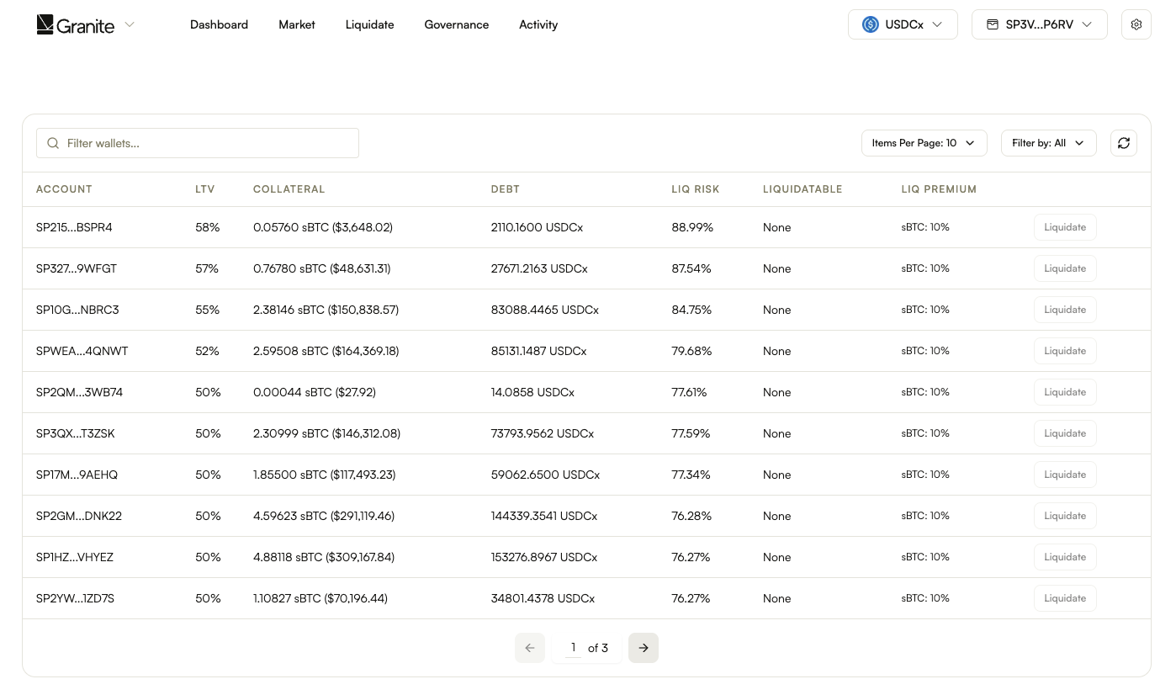Open the Activity tab
Screen dimensions: 1176x695
(538, 24)
